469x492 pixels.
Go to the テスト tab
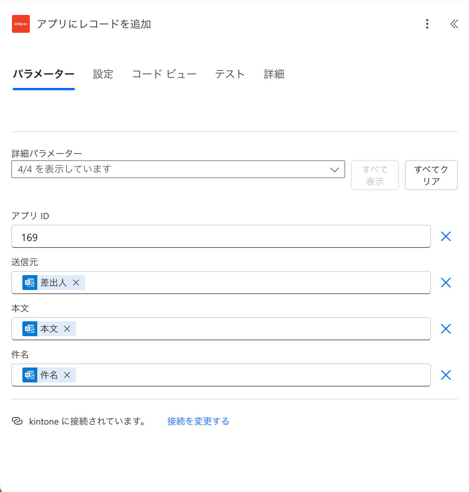coord(230,74)
